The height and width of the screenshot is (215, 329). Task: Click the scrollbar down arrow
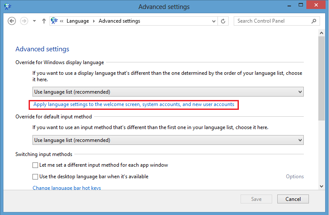(x=321, y=186)
